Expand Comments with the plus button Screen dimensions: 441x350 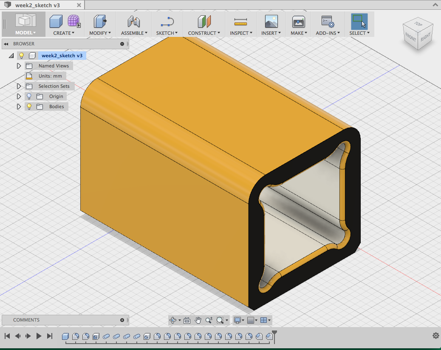[x=122, y=320]
